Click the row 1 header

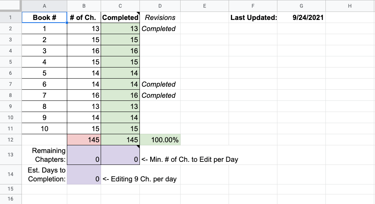click(10, 18)
